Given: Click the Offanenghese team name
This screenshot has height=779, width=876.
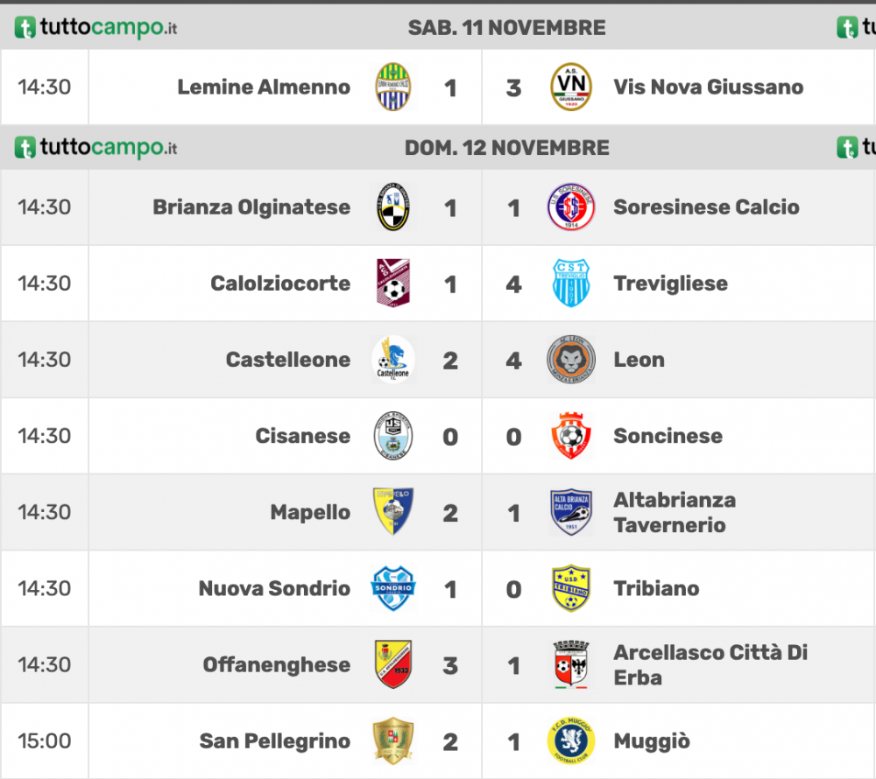Looking at the screenshot, I should click(x=277, y=664).
